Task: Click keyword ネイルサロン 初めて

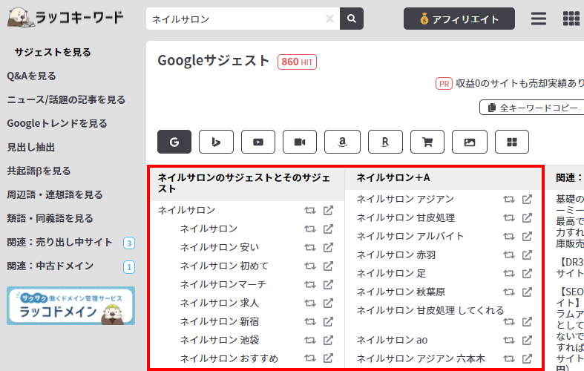Action: pos(224,266)
